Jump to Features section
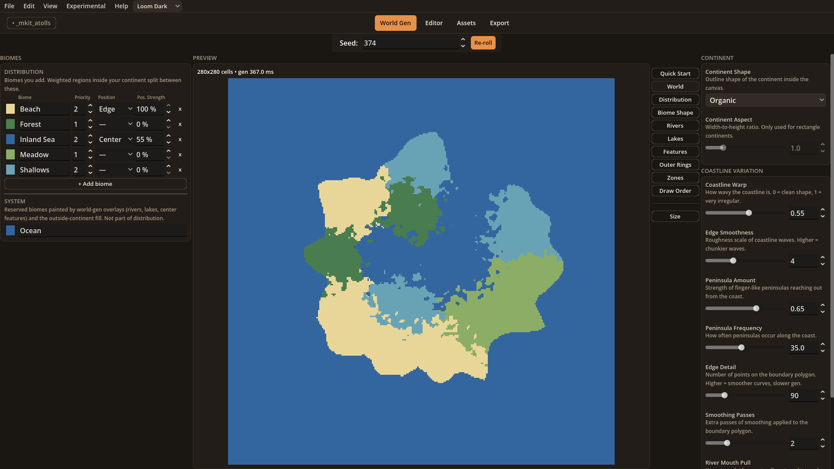Viewport: 834px width, 469px height. (x=675, y=152)
